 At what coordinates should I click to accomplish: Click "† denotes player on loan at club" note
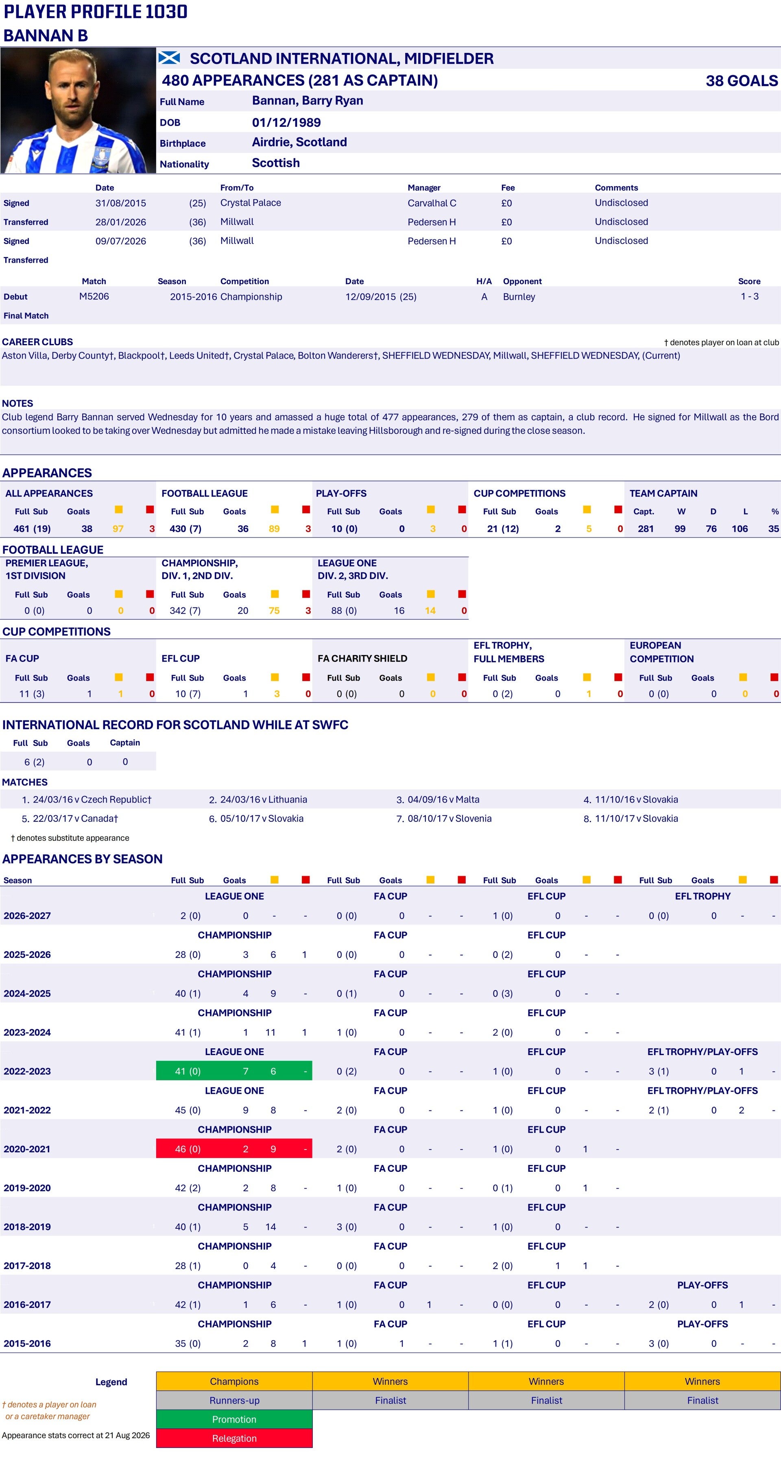click(x=721, y=342)
